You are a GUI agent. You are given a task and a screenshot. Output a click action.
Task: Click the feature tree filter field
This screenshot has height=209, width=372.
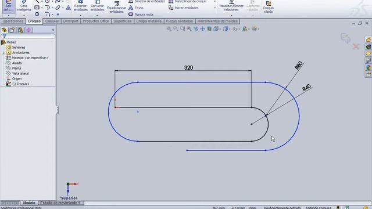28,36
